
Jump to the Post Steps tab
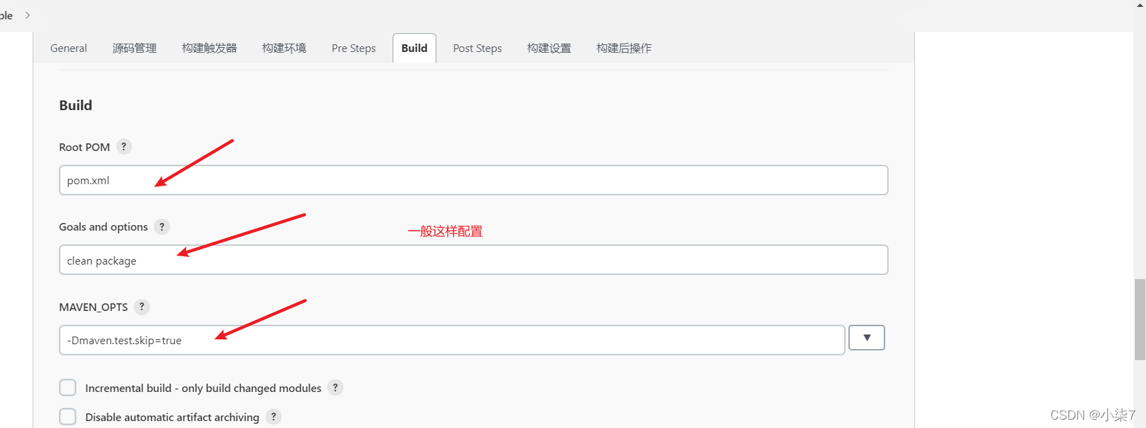477,48
